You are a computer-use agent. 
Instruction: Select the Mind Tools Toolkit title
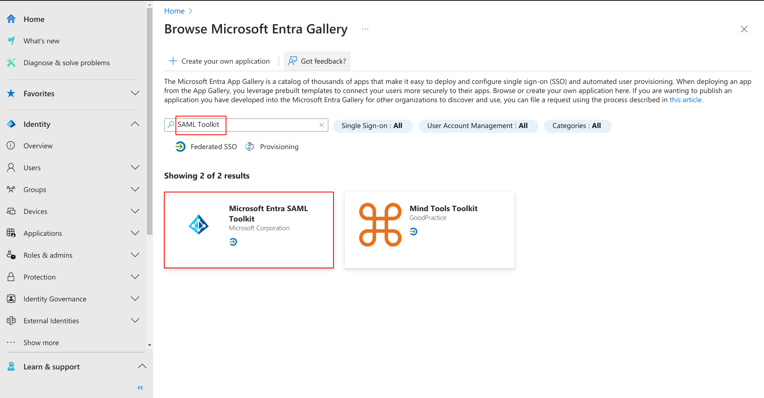tap(443, 208)
